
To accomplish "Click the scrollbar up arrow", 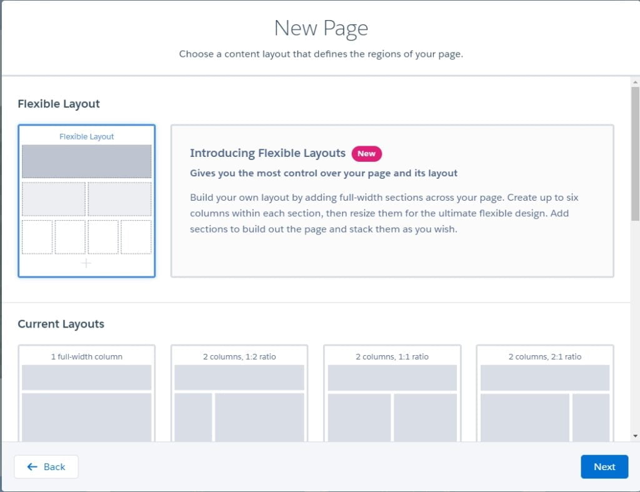I will coord(635,82).
